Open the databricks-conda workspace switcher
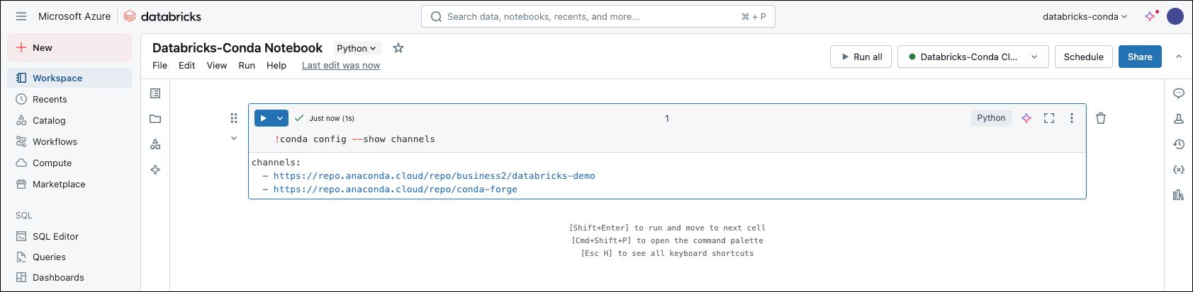The height and width of the screenshot is (292, 1193). (x=1085, y=16)
